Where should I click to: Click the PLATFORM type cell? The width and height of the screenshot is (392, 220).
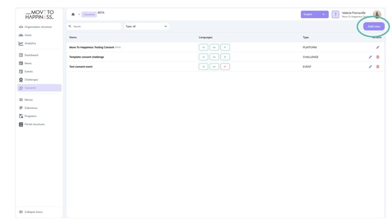[309, 47]
